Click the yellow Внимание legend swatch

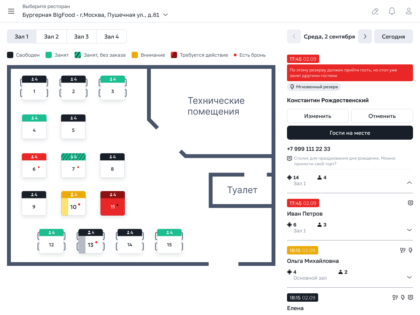[135, 55]
